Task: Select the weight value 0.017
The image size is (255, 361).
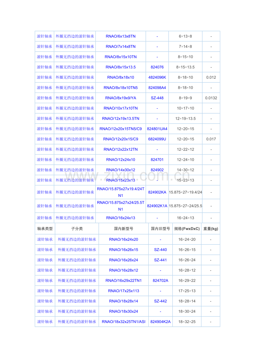Action: click(211, 139)
